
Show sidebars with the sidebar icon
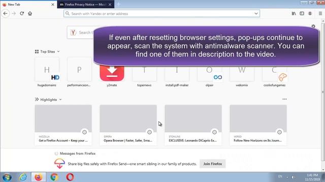302,14
